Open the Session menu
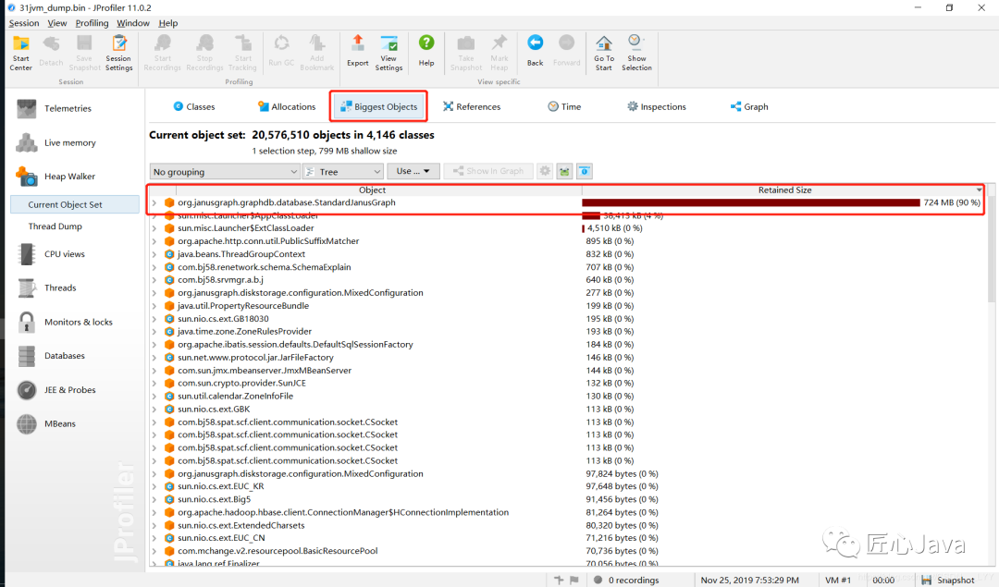This screenshot has width=999, height=587. [24, 23]
